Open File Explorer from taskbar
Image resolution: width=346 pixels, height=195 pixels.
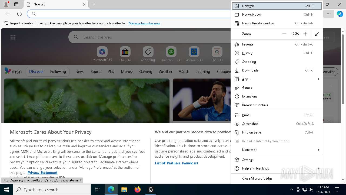click(x=124, y=190)
